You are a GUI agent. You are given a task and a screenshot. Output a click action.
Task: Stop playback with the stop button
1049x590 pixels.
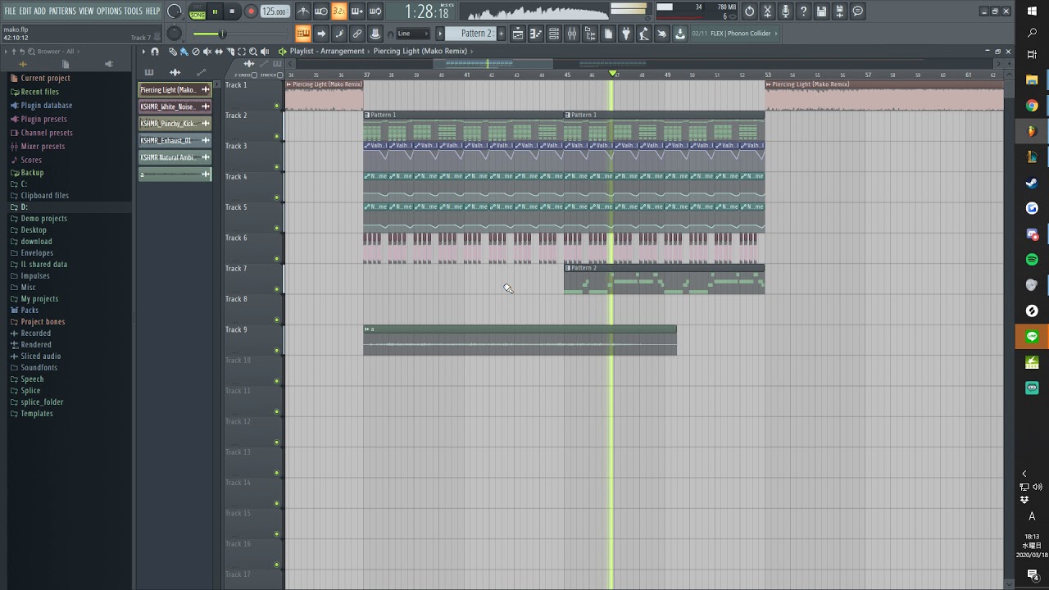click(232, 11)
